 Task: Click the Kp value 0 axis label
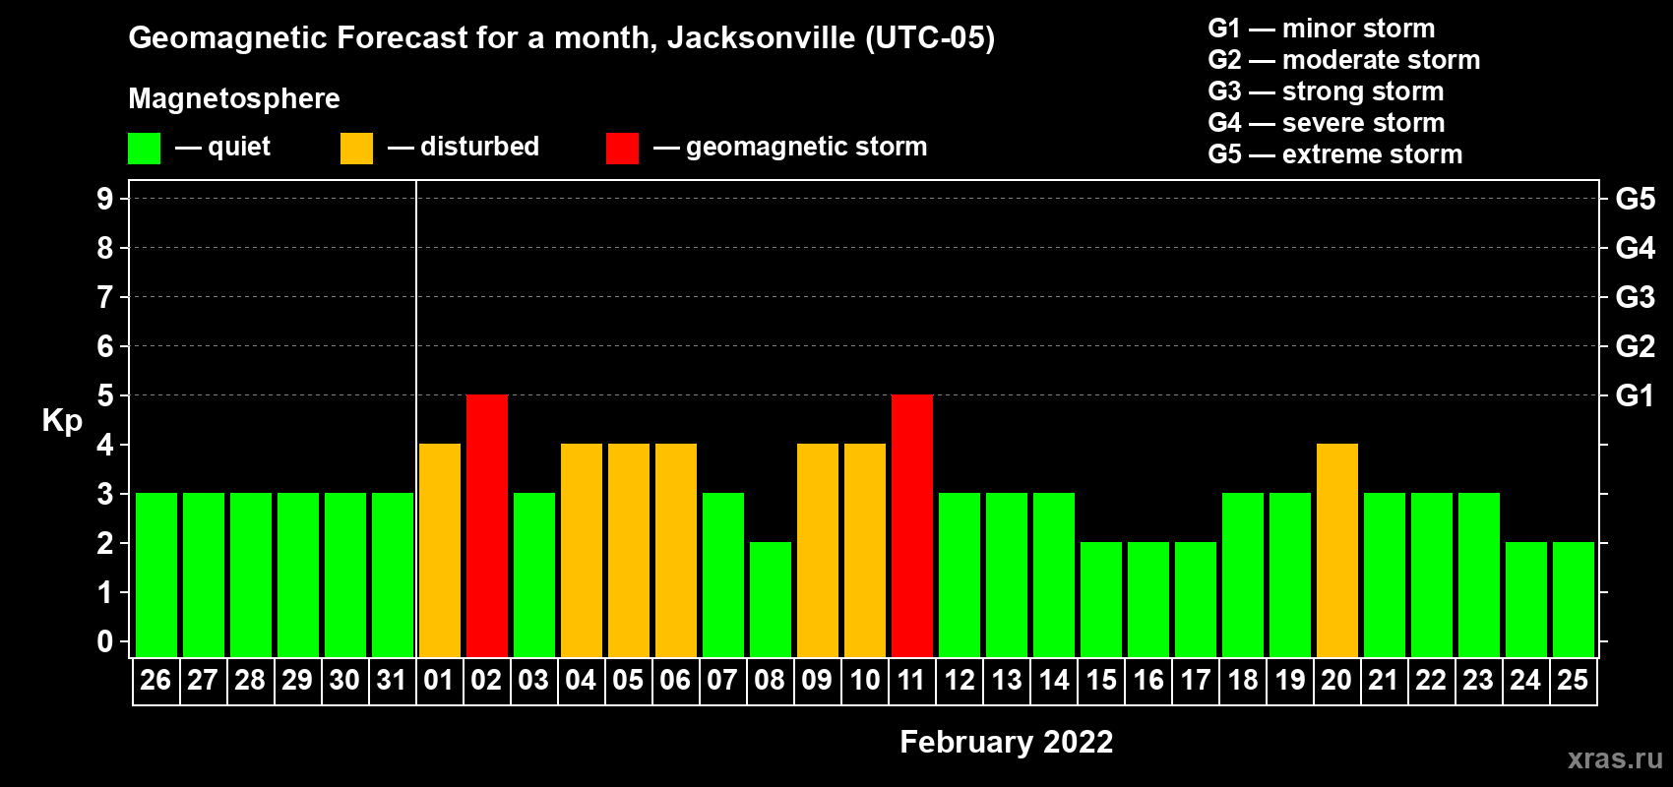click(105, 641)
